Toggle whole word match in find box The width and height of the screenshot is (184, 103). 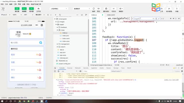[x=156, y=19]
